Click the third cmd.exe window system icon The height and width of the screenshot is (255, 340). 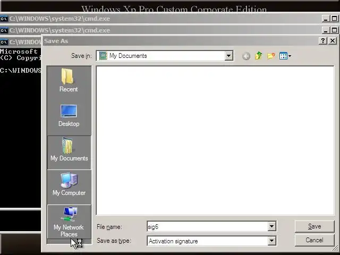(x=4, y=42)
